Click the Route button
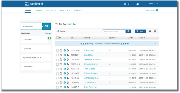The height and width of the screenshot is (93, 180). 61,31
